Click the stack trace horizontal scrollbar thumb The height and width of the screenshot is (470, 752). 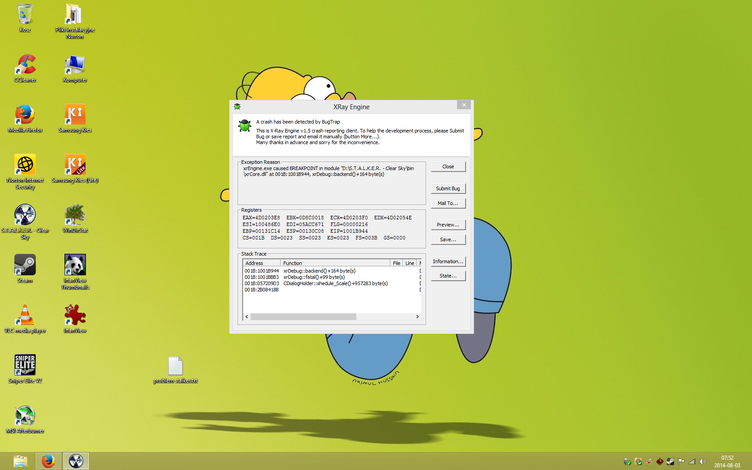point(303,316)
